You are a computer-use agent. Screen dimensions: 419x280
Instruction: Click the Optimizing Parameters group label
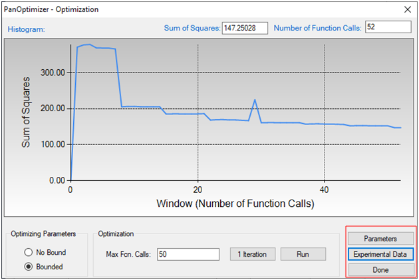click(43, 233)
